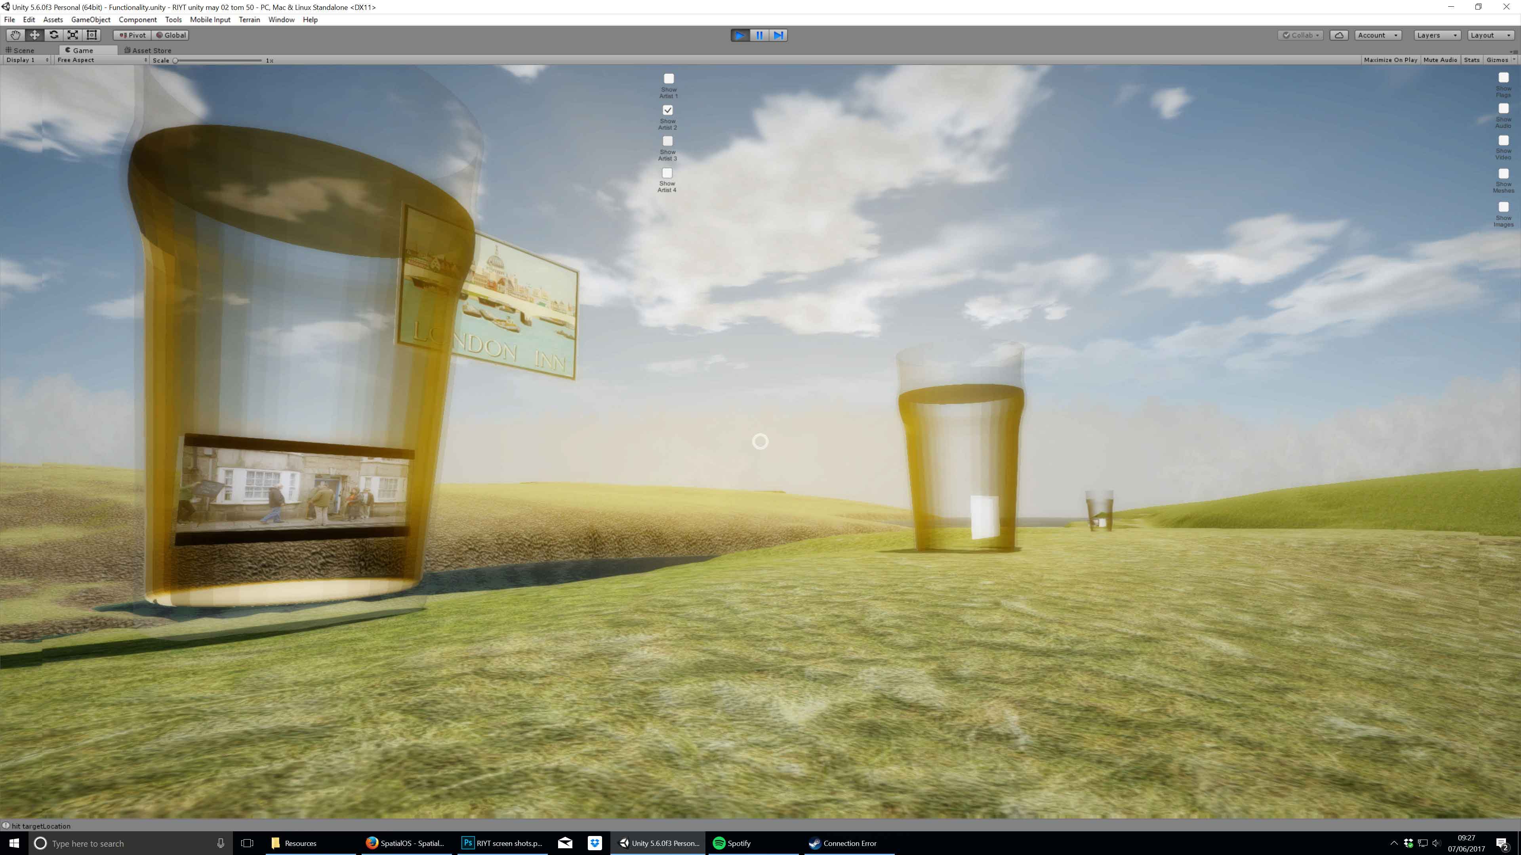This screenshot has width=1521, height=855.
Task: Click the Step frame button
Action: (x=778, y=35)
